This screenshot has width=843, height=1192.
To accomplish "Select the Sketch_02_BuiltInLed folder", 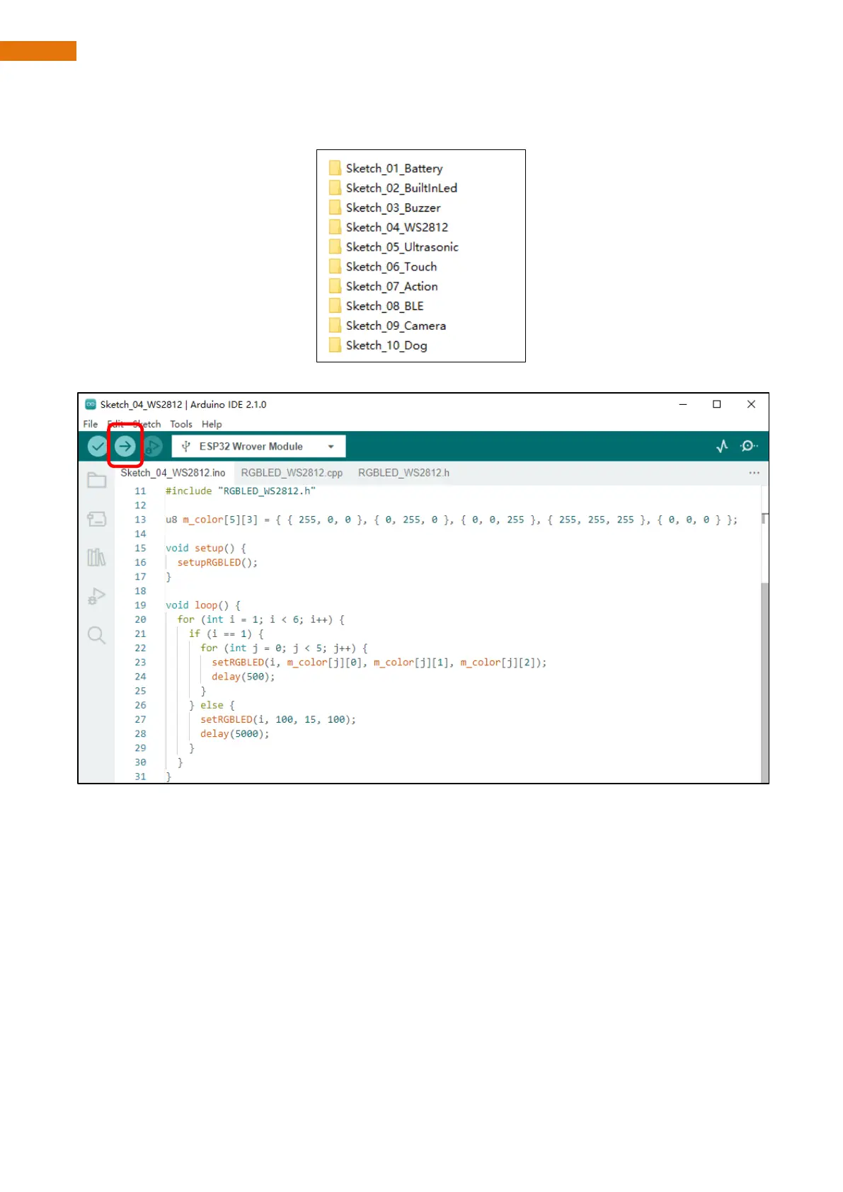I will pos(393,188).
